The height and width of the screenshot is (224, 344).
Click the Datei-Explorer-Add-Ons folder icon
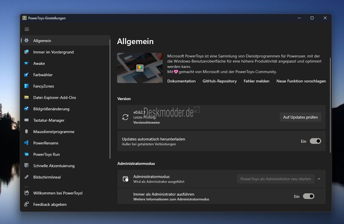(x=27, y=97)
